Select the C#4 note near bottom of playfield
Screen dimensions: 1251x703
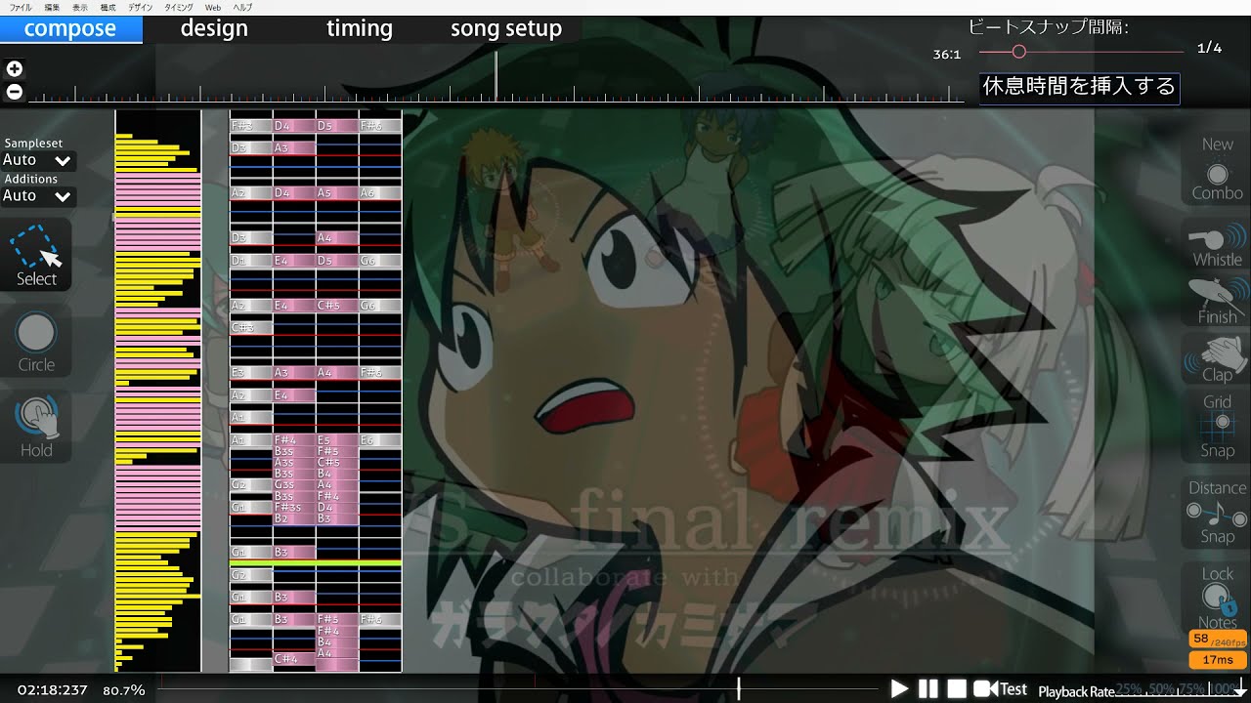coord(294,659)
